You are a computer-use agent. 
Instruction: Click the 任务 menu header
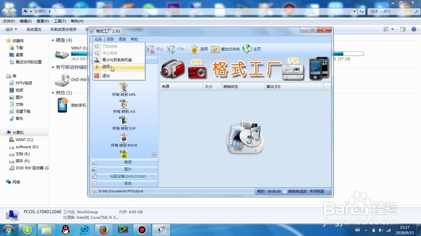click(x=98, y=39)
